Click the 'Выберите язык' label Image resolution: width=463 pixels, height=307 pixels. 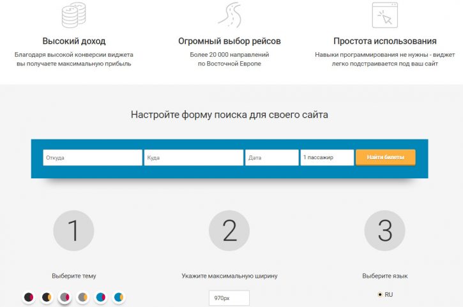pos(384,276)
